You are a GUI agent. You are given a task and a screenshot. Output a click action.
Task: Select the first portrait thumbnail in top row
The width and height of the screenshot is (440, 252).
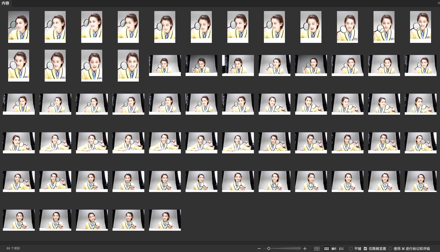[19, 27]
